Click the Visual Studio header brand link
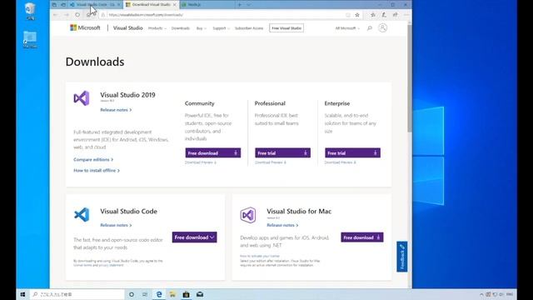The image size is (533, 300). (127, 27)
